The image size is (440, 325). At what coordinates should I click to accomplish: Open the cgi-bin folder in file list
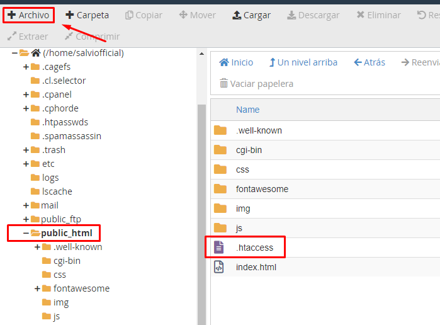249,150
